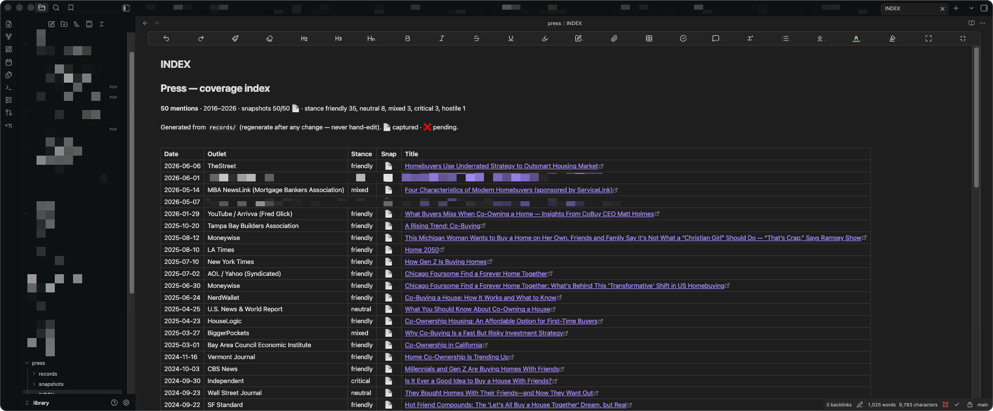The image size is (993, 411).
Task: Apply Heading 2 formatting
Action: [304, 38]
